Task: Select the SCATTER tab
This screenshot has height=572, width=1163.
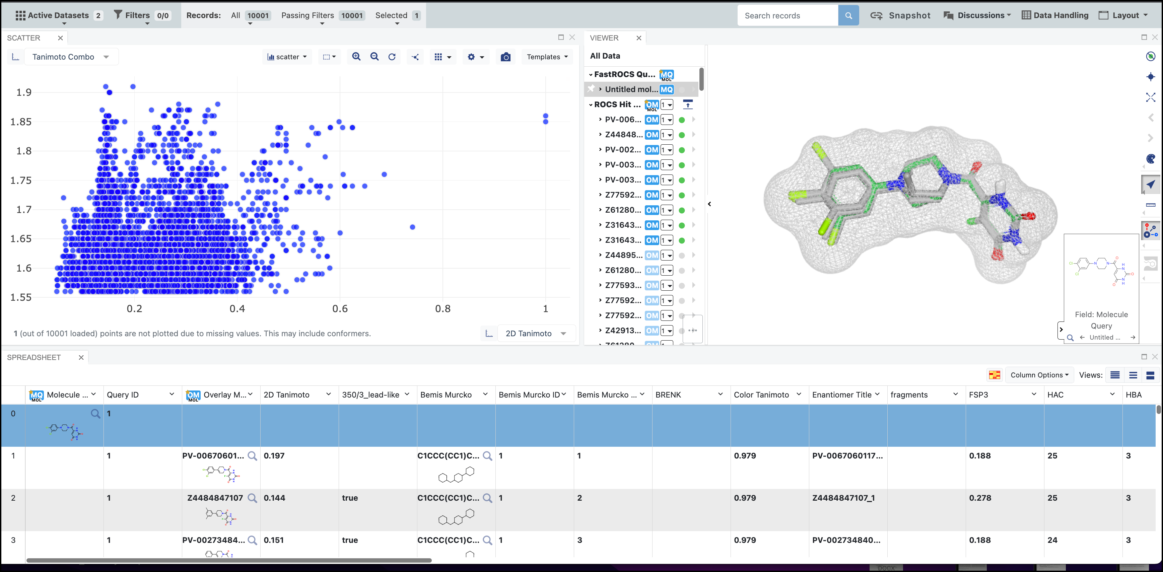Action: pyautogui.click(x=23, y=38)
